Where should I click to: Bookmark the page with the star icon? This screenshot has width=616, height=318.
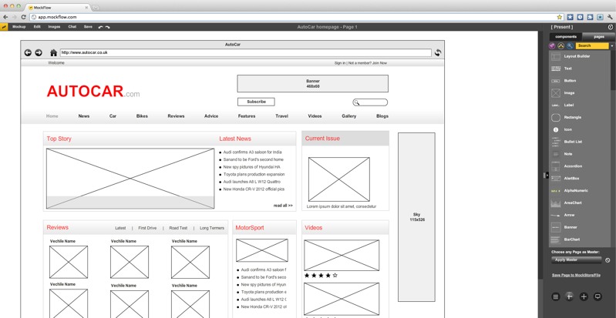pos(560,17)
